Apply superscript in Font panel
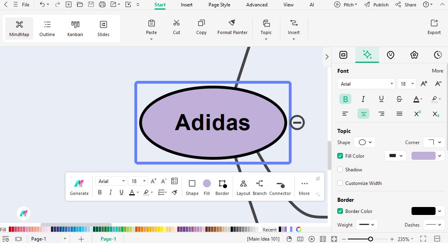Screen dimensions: 448x243 point(418,114)
